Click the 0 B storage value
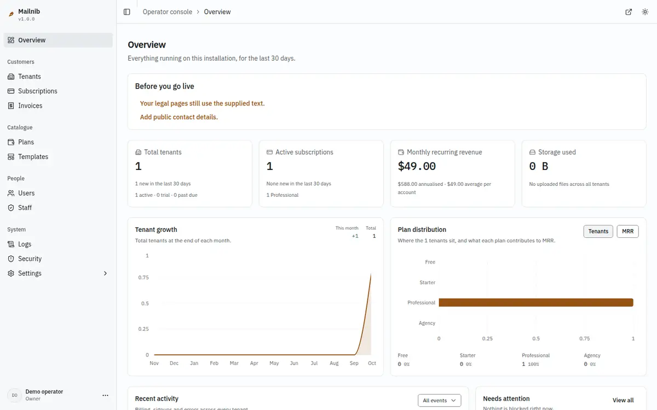The image size is (657, 410). tap(539, 166)
